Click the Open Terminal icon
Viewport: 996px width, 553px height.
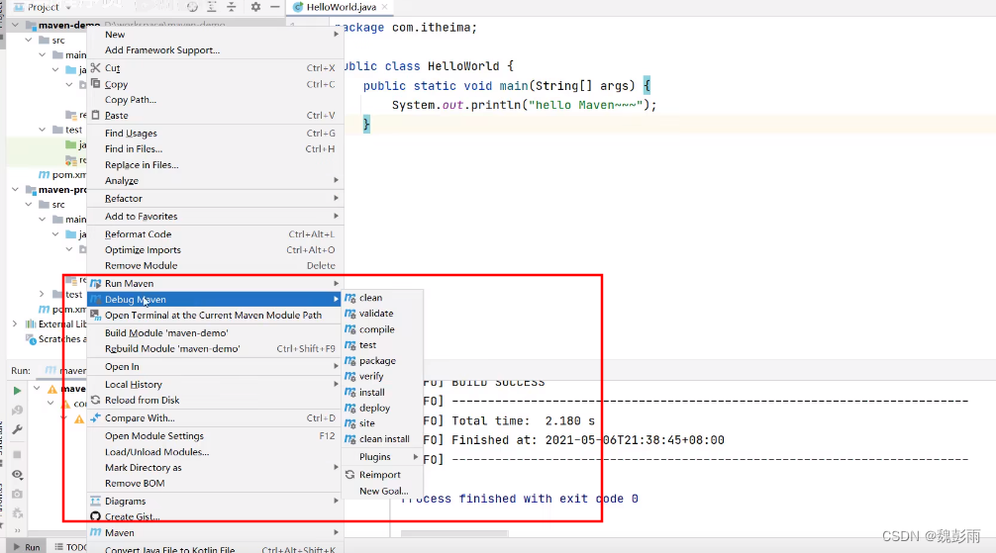pos(95,315)
